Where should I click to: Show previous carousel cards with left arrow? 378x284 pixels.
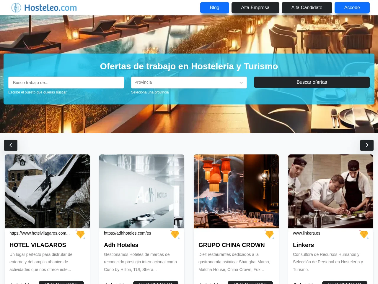coord(11,145)
